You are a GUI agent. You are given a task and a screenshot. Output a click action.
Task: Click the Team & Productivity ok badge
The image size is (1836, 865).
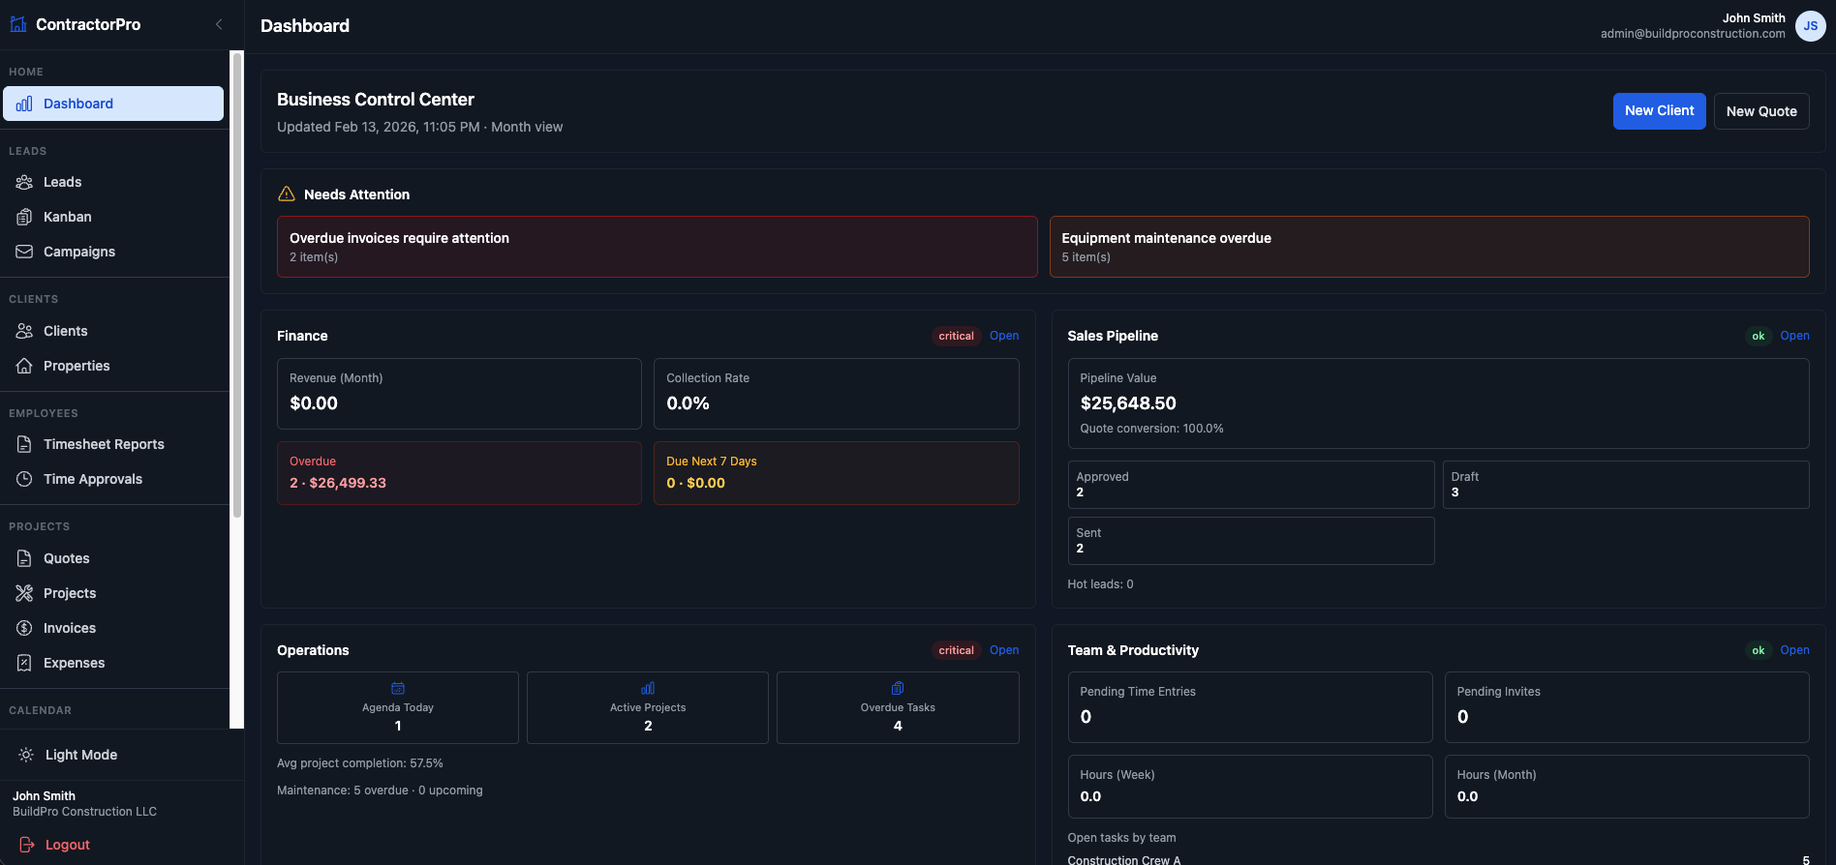click(1759, 650)
